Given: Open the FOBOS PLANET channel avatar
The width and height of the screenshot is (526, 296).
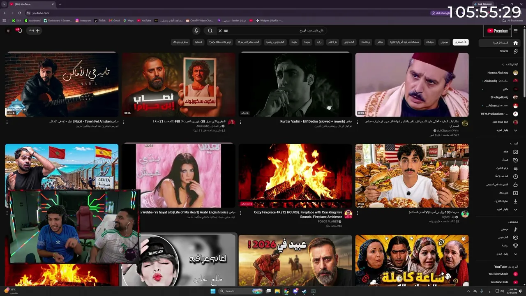Looking at the screenshot, I should pos(348,214).
